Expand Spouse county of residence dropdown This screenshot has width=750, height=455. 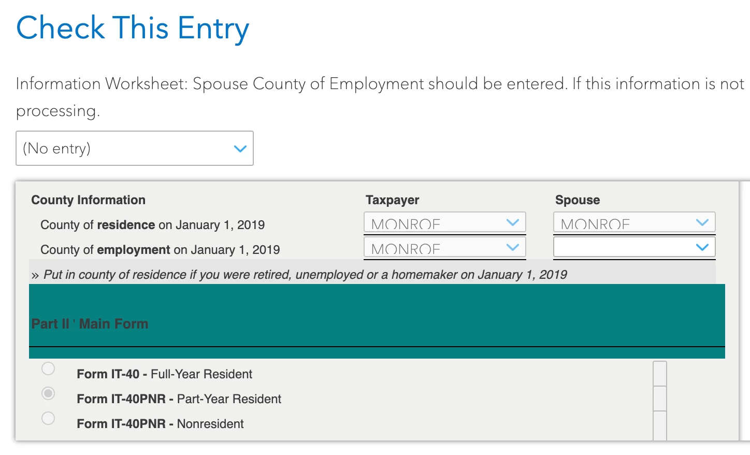(x=634, y=222)
